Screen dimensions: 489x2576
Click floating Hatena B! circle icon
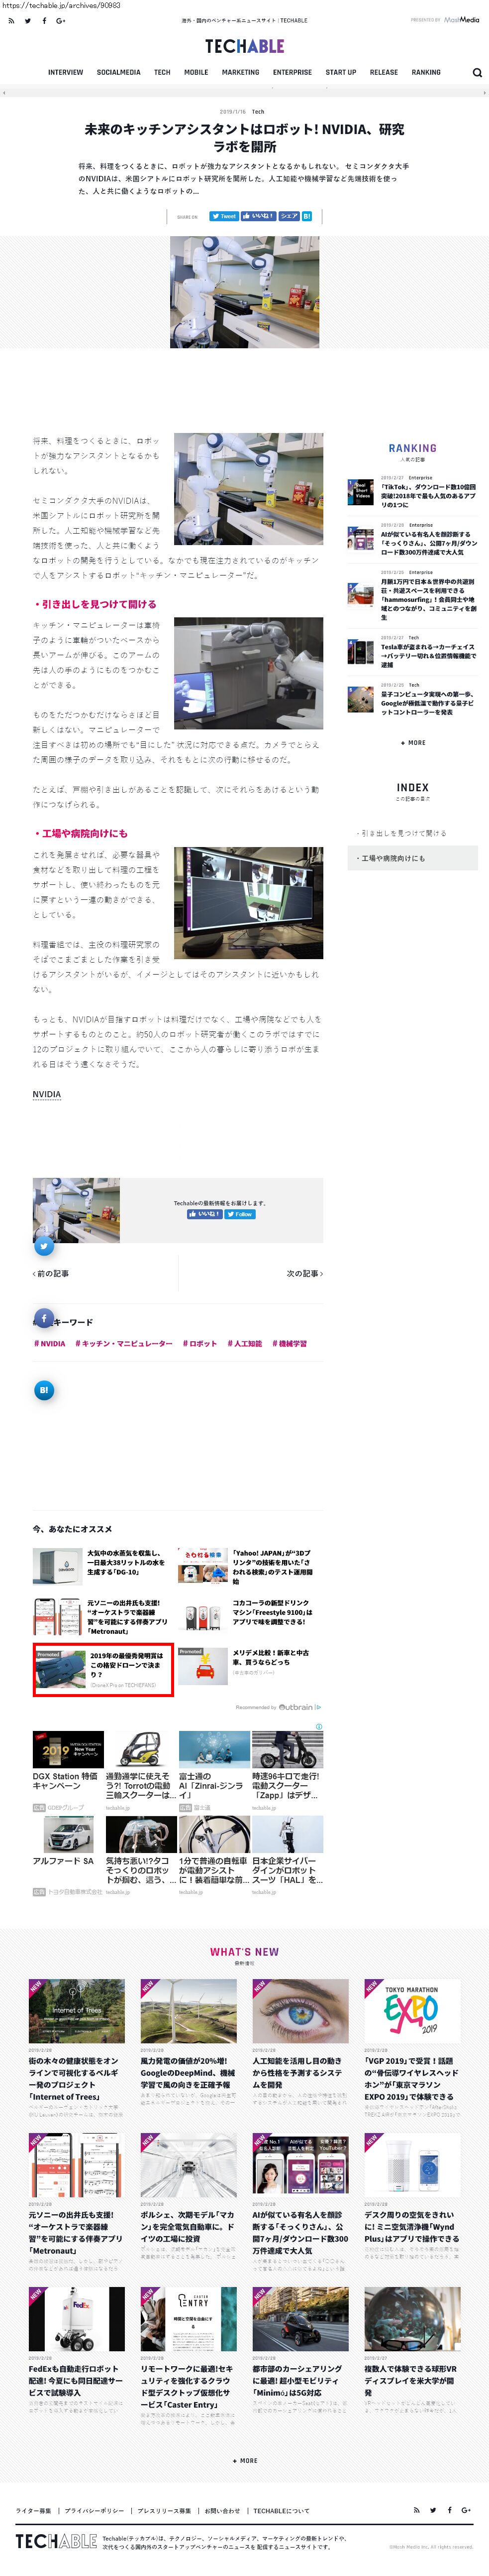click(x=44, y=1390)
